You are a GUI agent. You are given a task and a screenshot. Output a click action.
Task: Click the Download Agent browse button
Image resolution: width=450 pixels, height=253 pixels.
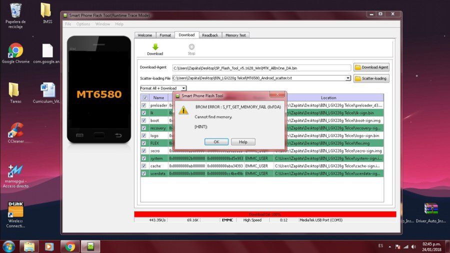click(371, 67)
